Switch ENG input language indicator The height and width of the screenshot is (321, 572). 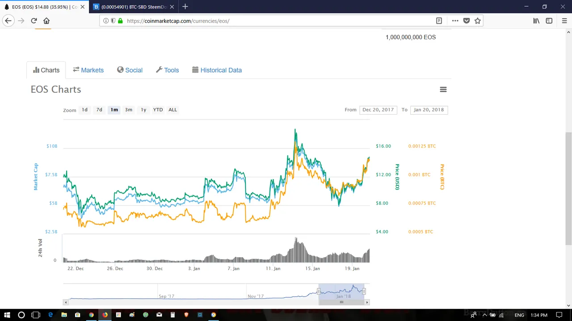519,315
